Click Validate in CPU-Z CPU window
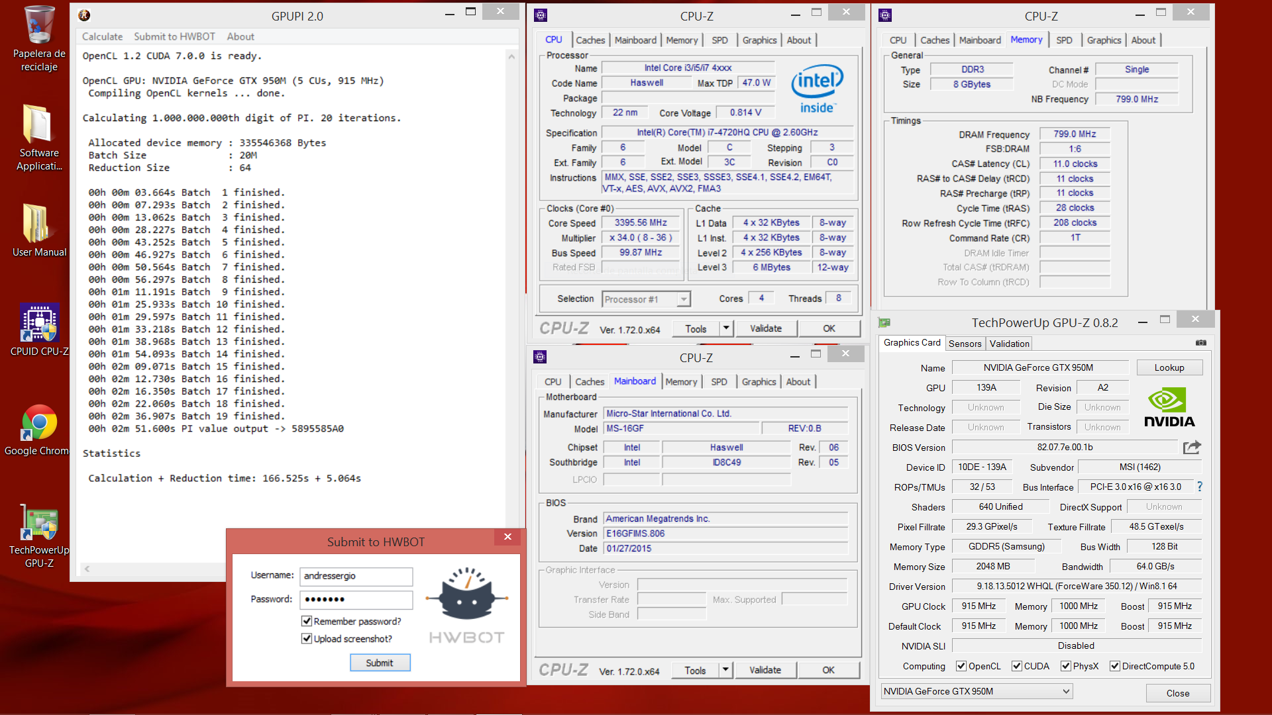Viewport: 1272px width, 715px height. 765,328
